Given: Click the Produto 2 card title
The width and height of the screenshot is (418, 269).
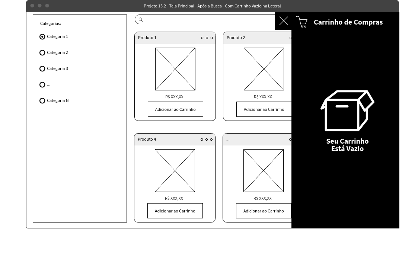Looking at the screenshot, I should pos(236,38).
